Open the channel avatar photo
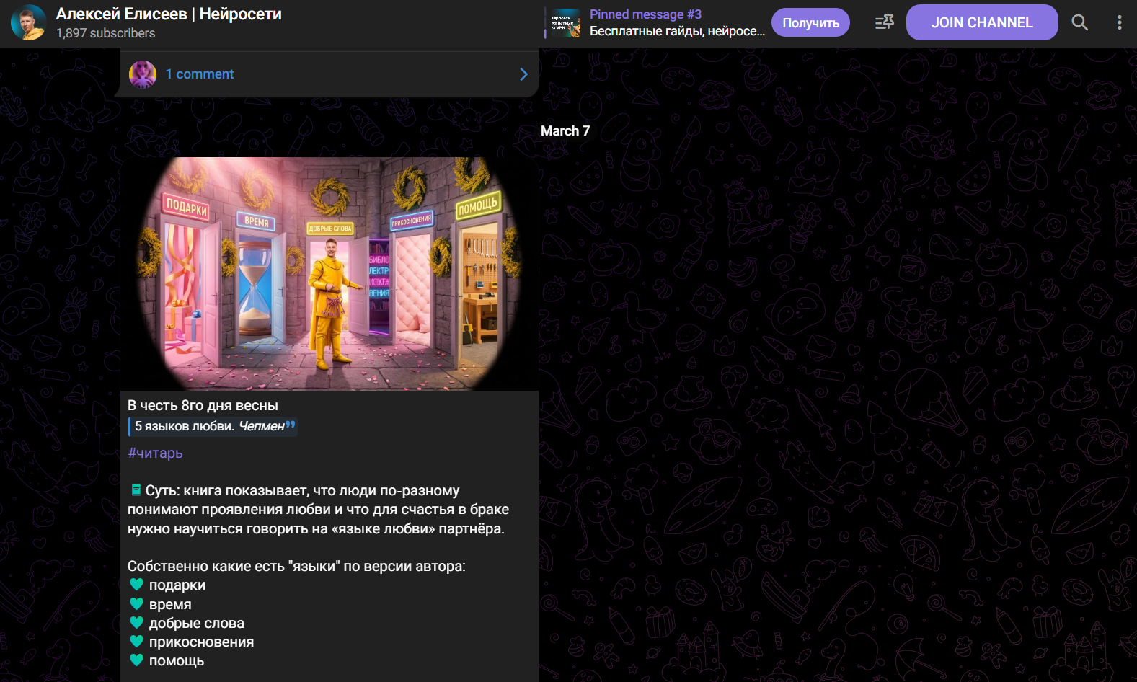The image size is (1137, 682). coord(29,22)
